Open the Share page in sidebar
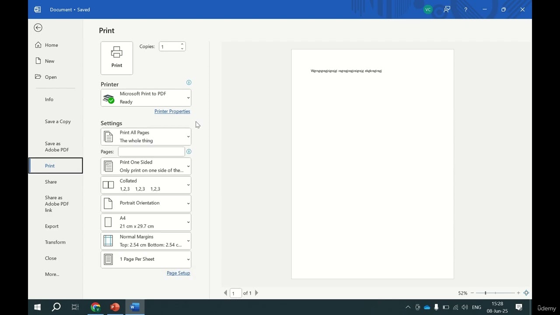This screenshot has width=560, height=315. [56, 182]
